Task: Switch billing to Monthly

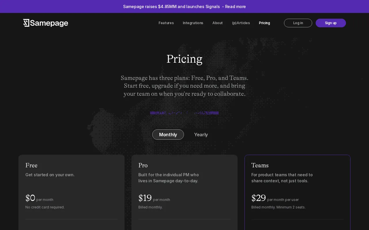Action: coord(168,135)
